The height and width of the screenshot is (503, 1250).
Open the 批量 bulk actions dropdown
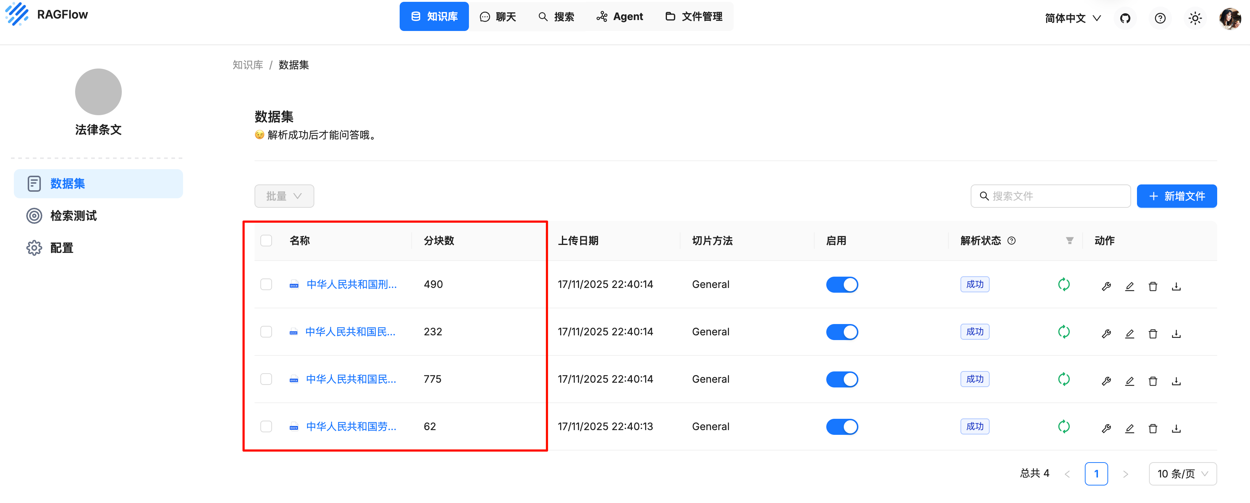pos(284,196)
